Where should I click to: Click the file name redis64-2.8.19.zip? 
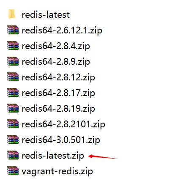click(x=58, y=109)
